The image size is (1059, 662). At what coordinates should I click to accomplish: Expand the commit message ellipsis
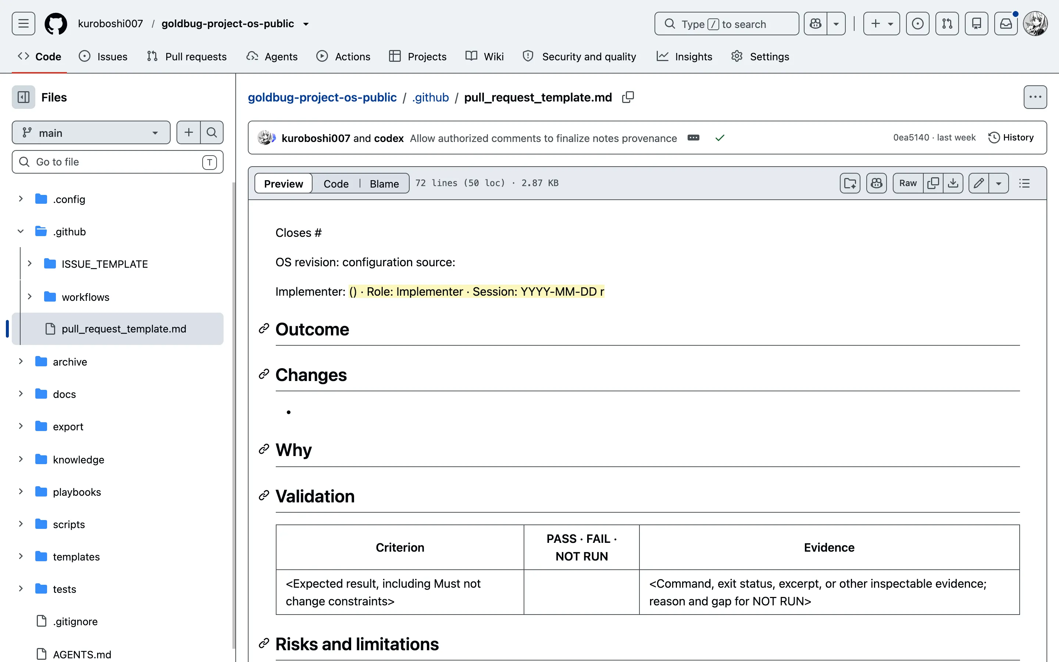click(x=693, y=138)
